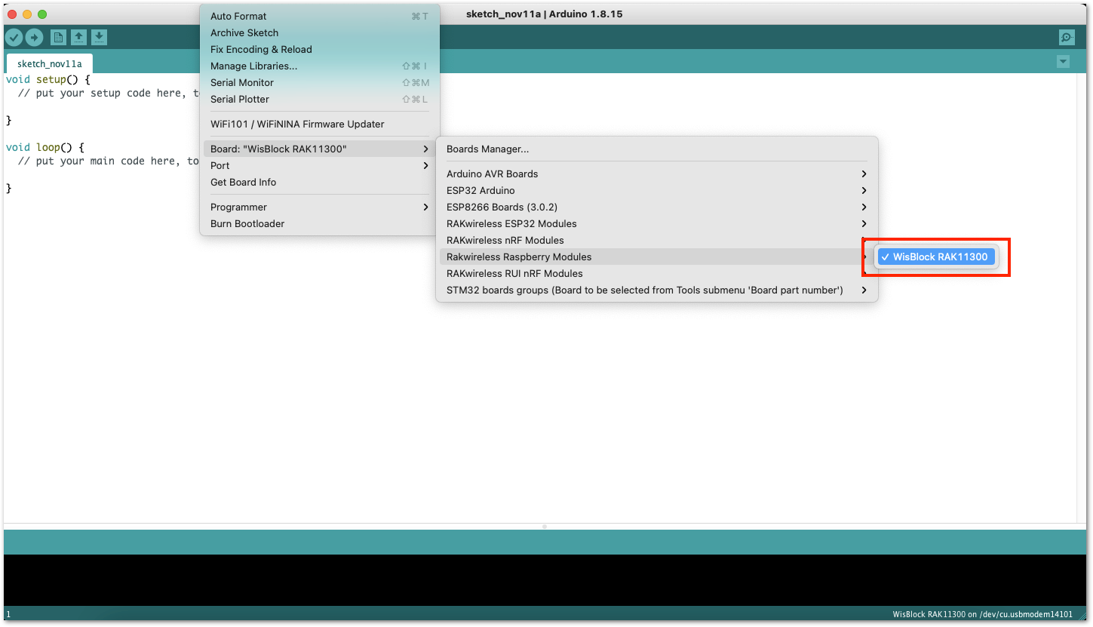Expand RAKwireless RUI nRF Modules submenu
The image size is (1093, 627).
[x=657, y=274]
